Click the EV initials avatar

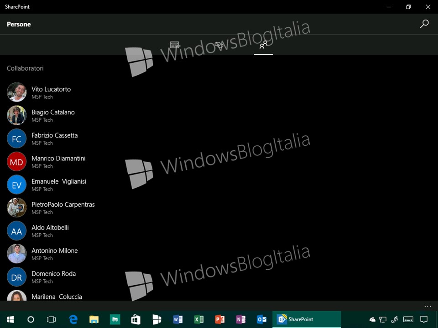(x=17, y=184)
